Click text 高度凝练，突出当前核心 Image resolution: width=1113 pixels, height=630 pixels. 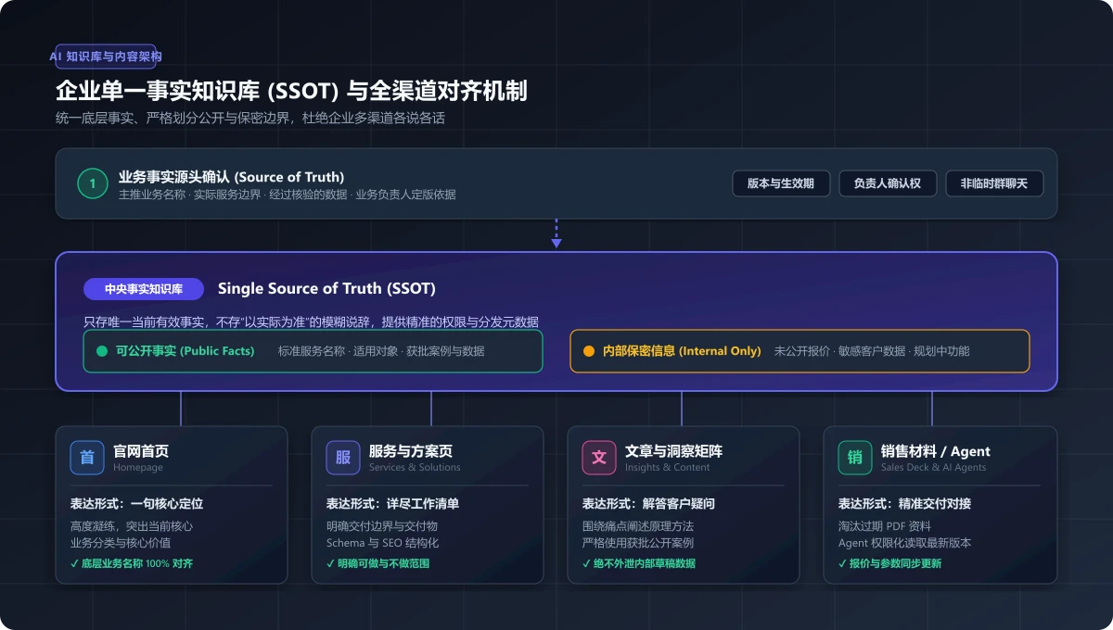132,525
